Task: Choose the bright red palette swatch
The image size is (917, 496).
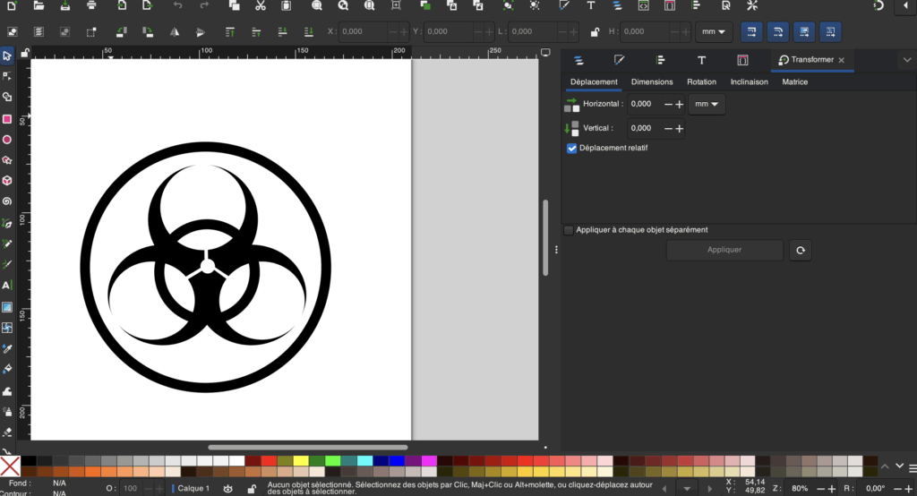Action: (x=269, y=461)
